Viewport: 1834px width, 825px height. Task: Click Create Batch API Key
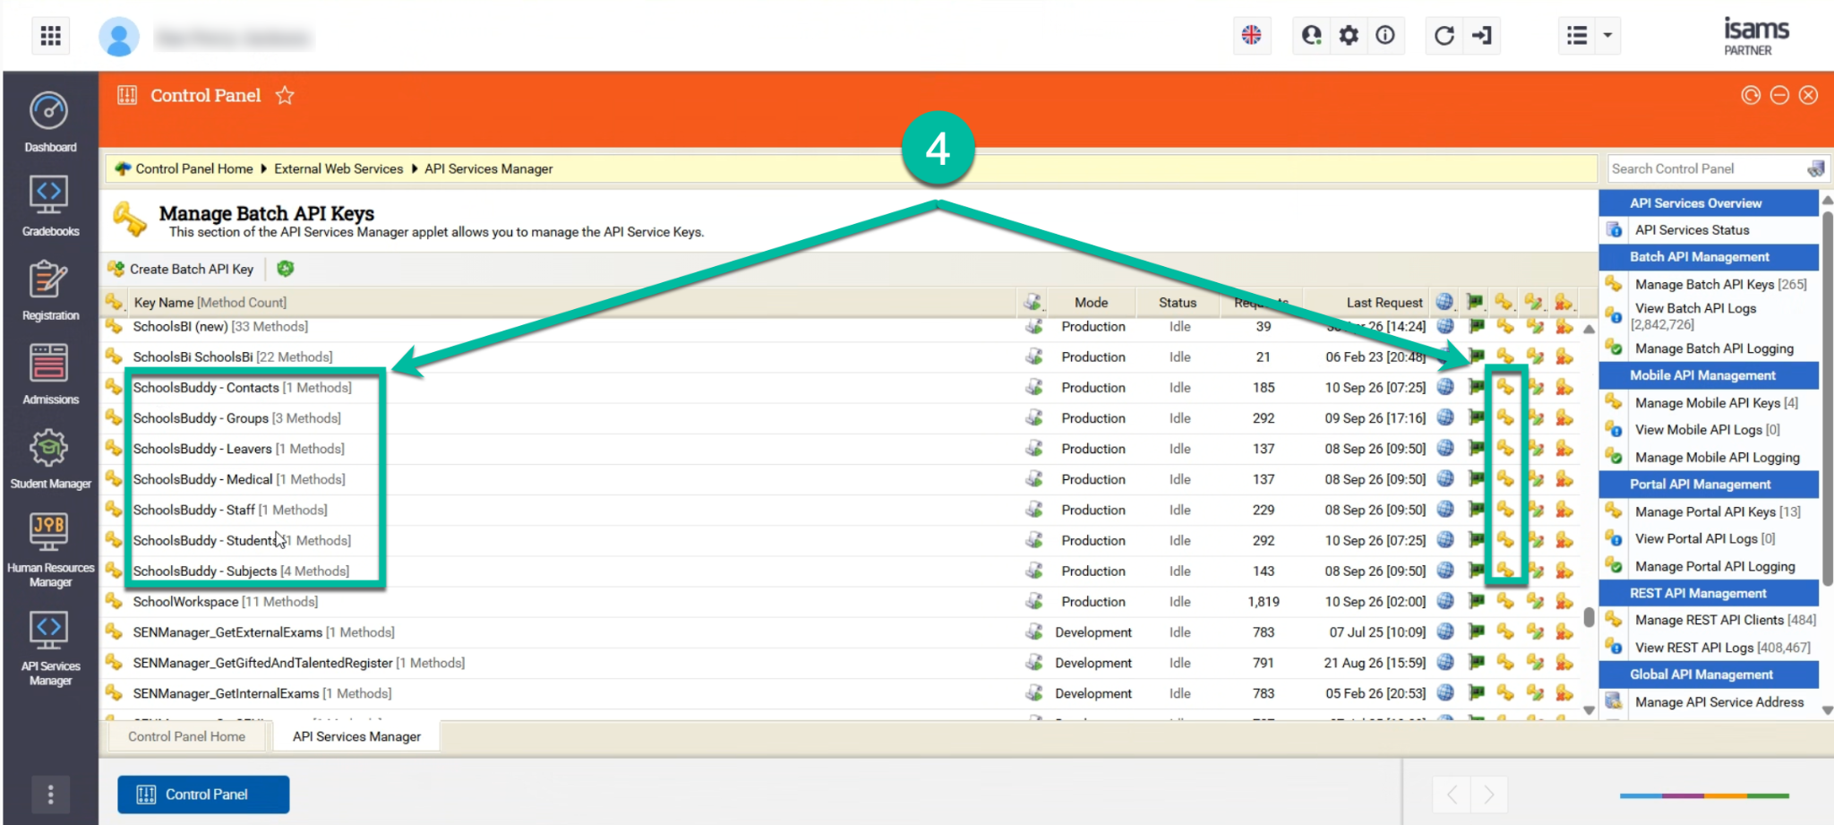click(181, 269)
